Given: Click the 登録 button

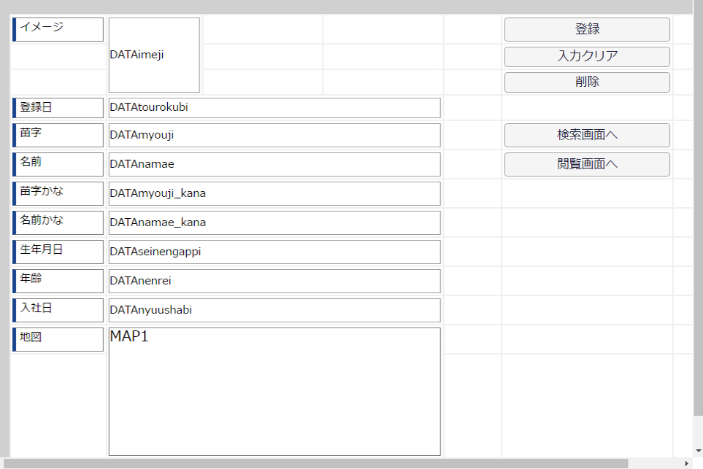Looking at the screenshot, I should (587, 30).
